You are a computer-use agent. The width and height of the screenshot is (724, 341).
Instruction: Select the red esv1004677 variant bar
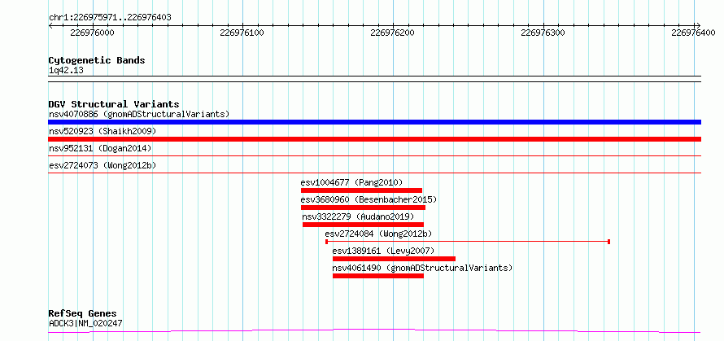(x=361, y=190)
